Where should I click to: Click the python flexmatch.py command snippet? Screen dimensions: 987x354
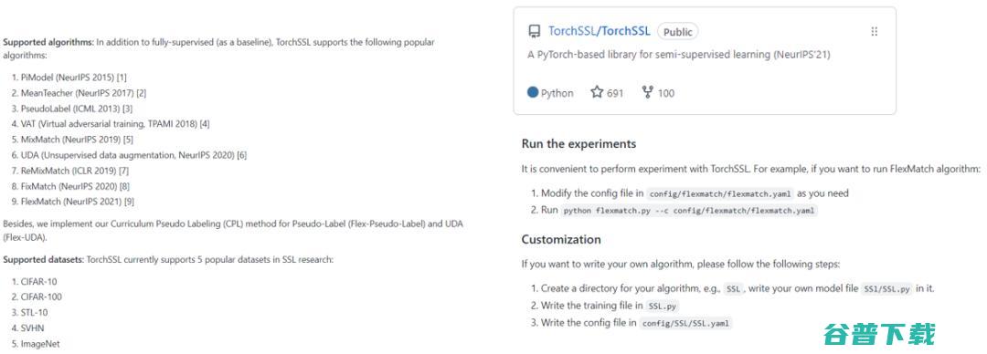[689, 211]
